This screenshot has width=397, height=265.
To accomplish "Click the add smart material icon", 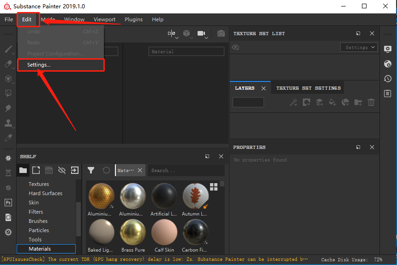I will [345, 102].
